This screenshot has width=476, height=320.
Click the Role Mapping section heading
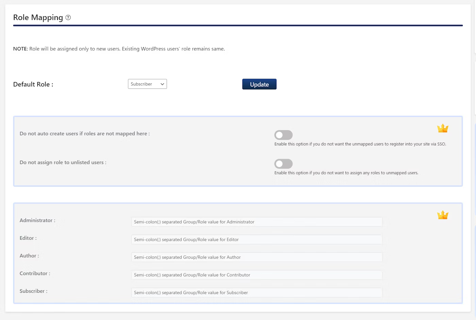(38, 17)
